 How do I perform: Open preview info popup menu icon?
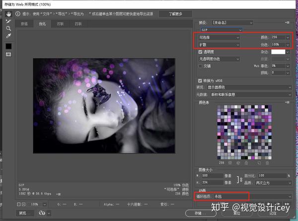(x=59, y=194)
